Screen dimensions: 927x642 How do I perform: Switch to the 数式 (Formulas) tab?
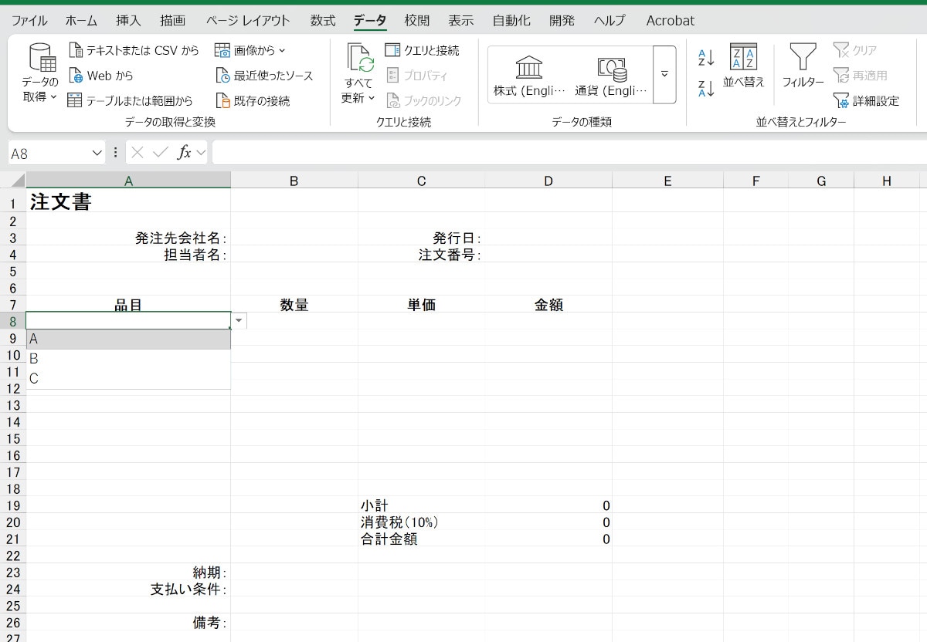click(323, 21)
